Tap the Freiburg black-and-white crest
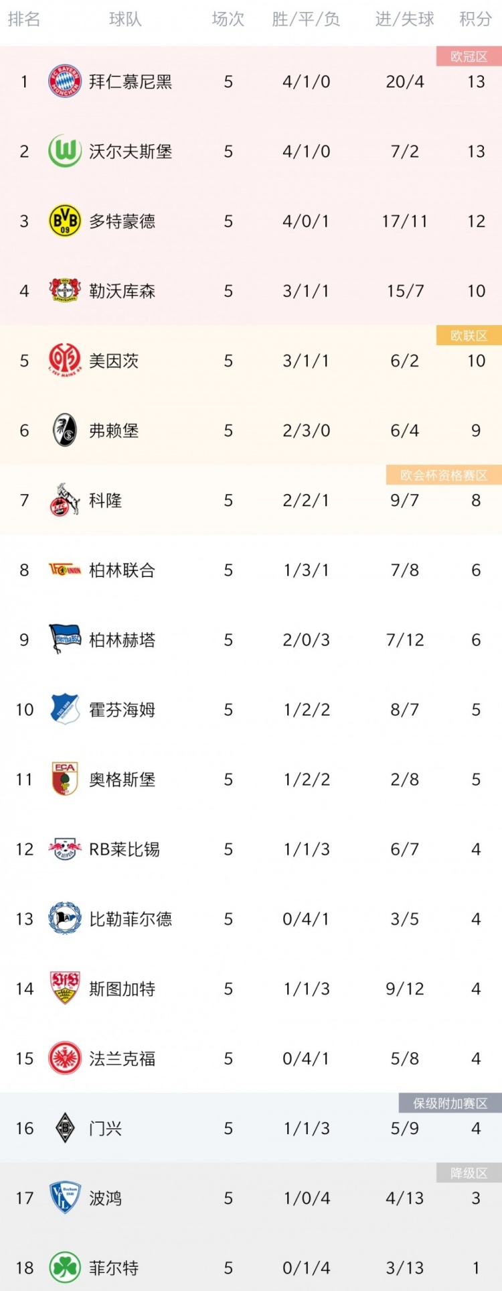The width and height of the screenshot is (502, 1291). click(65, 430)
